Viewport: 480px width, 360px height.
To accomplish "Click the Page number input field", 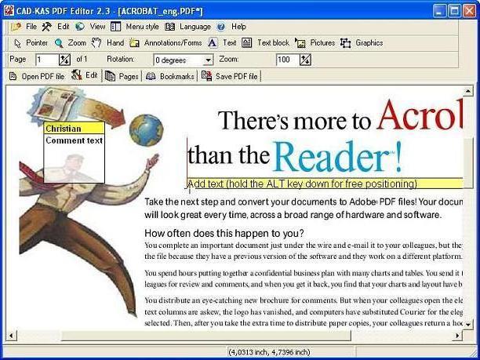I will tap(47, 60).
